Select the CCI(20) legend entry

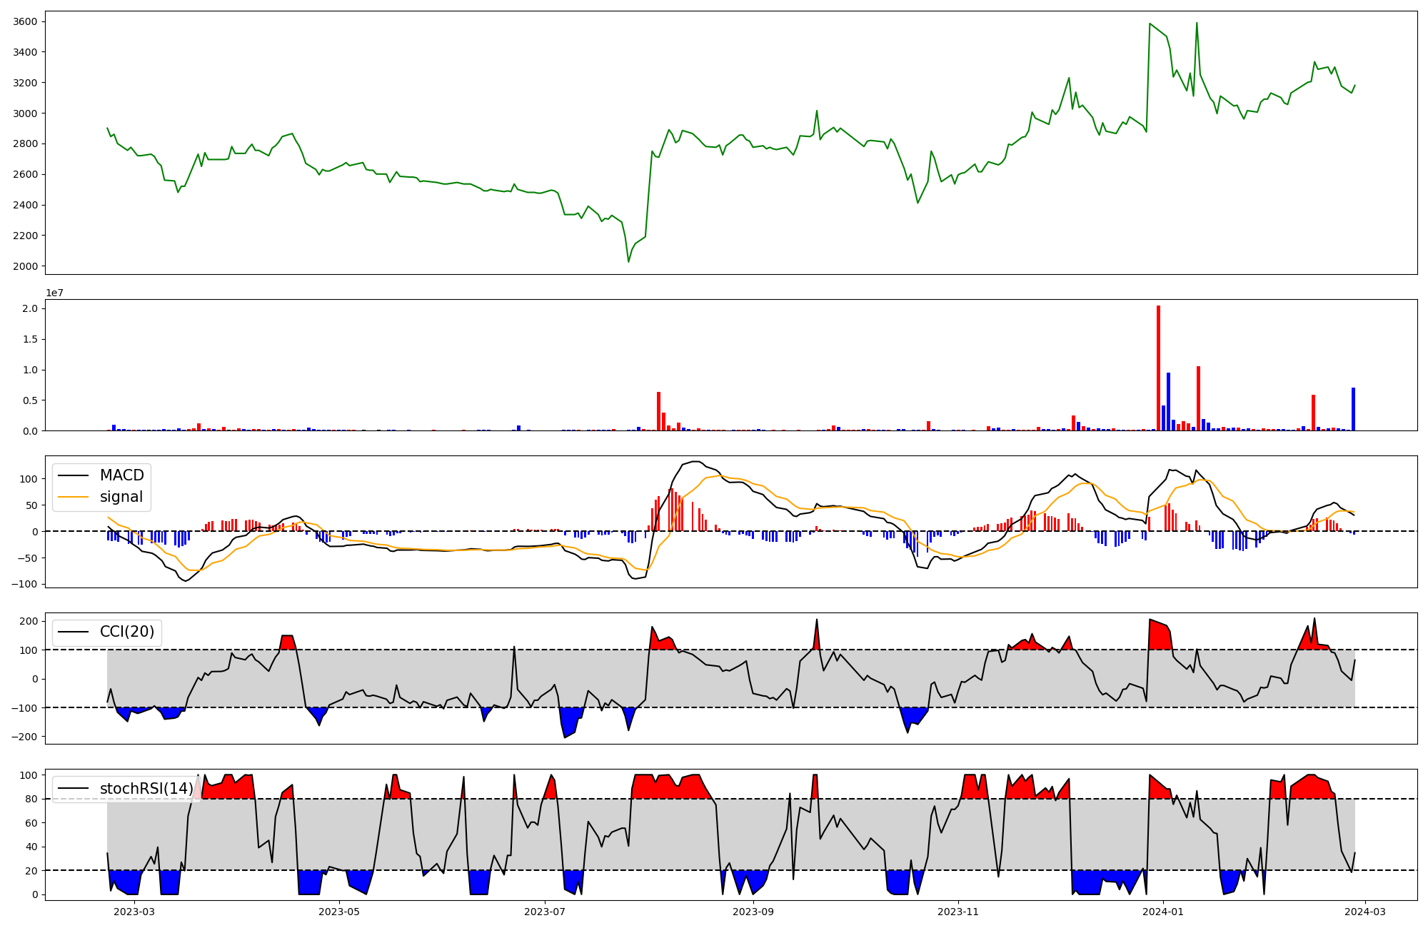click(126, 632)
